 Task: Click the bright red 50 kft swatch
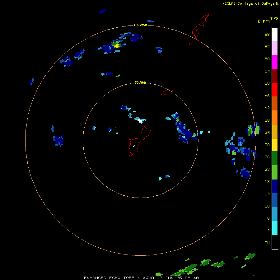coord(275,90)
